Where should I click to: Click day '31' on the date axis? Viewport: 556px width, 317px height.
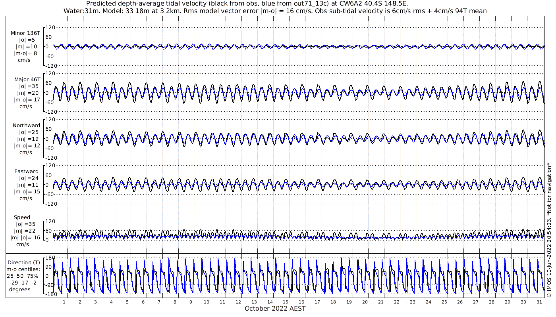pos(539,302)
